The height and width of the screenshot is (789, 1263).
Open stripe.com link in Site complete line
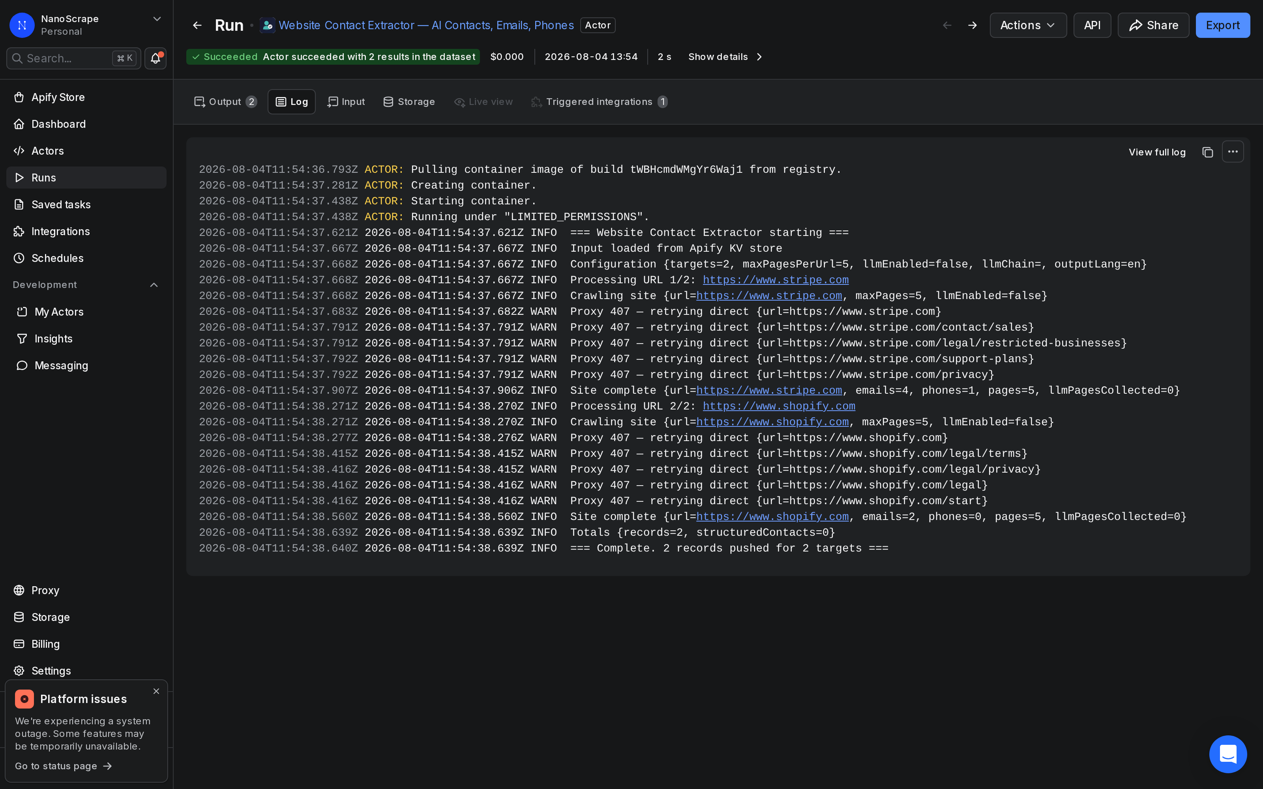[769, 390]
